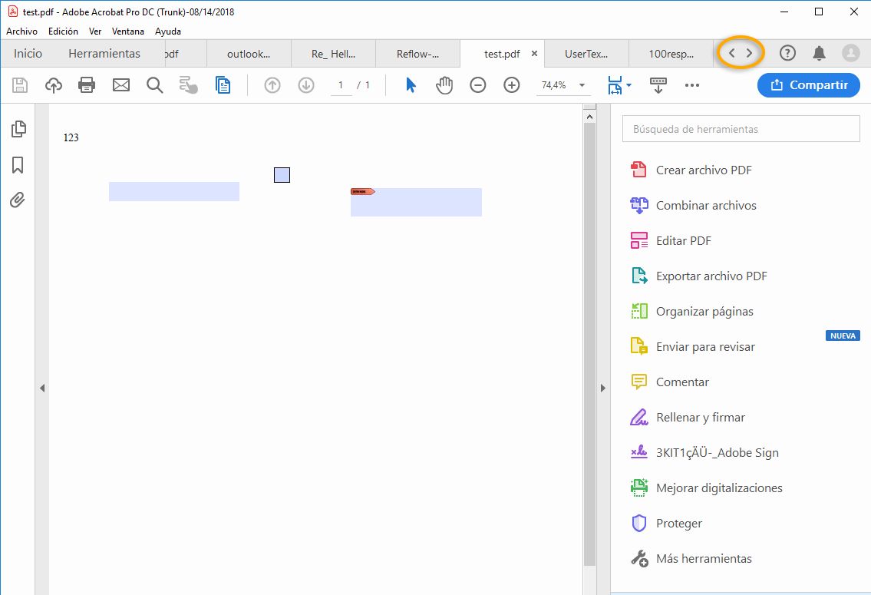Click the email PDF envelope icon
Image resolution: width=871 pixels, height=595 pixels.
[x=120, y=84]
